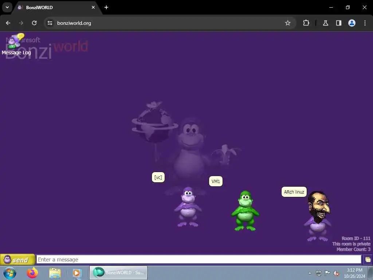Select the green Bonzi named VM1
Image resolution: width=373 pixels, height=280 pixels.
click(x=245, y=211)
